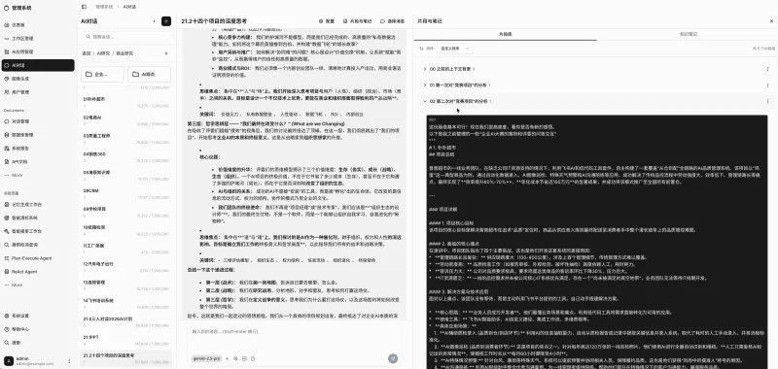Open the Plan-Execute Agent page
The width and height of the screenshot is (778, 369).
coord(38,258)
